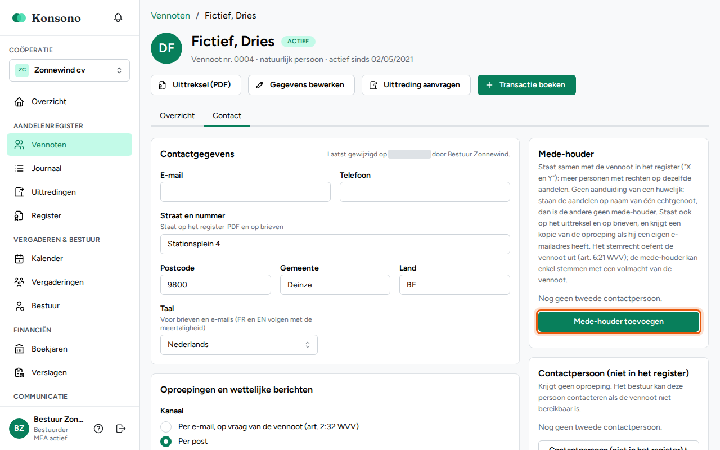Open Kalender in the sidebar
Image resolution: width=720 pixels, height=450 pixels.
coord(69,259)
